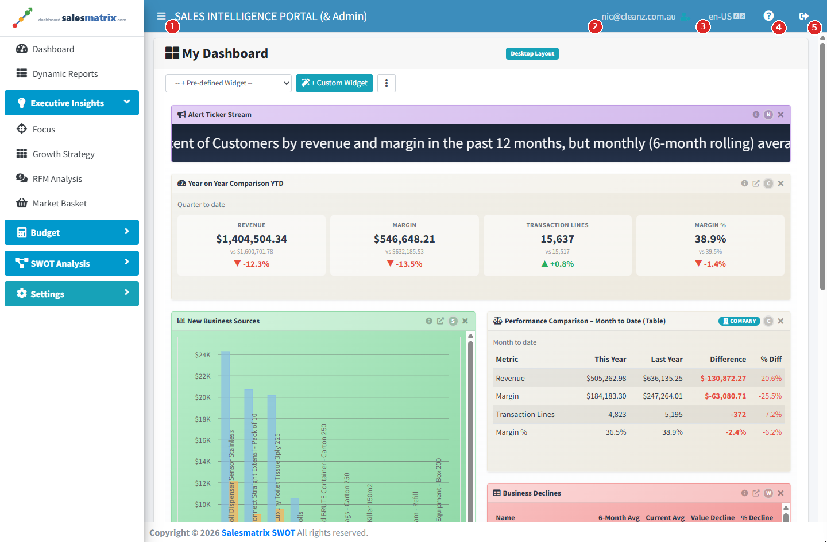The height and width of the screenshot is (542, 827).
Task: Click the N badge on Alert Ticker Stream
Action: pos(768,115)
